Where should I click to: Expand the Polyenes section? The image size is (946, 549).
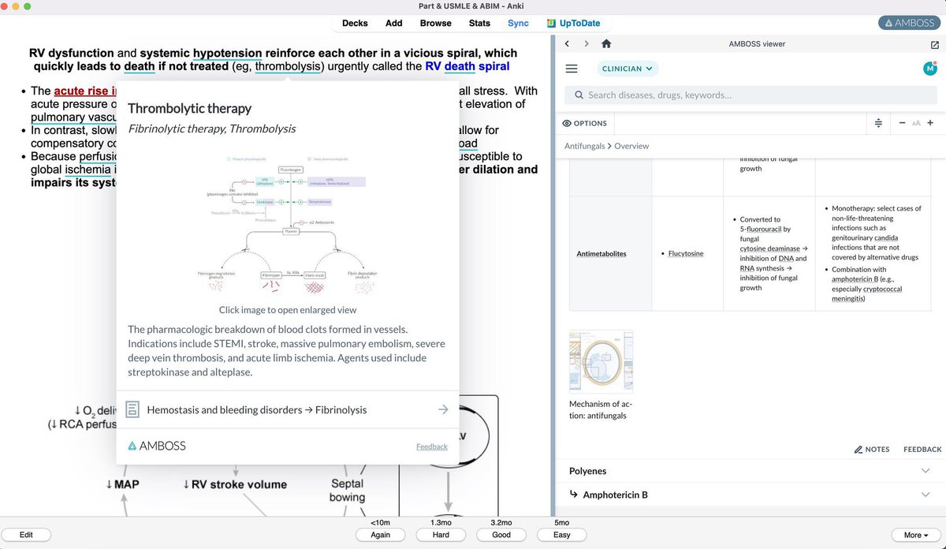pos(749,471)
